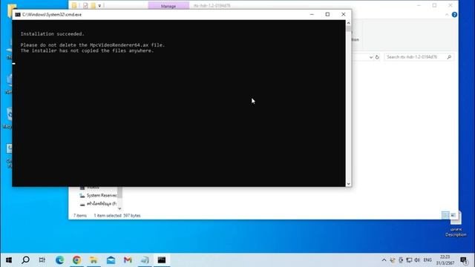Show hidden system tray icons

[384, 260]
